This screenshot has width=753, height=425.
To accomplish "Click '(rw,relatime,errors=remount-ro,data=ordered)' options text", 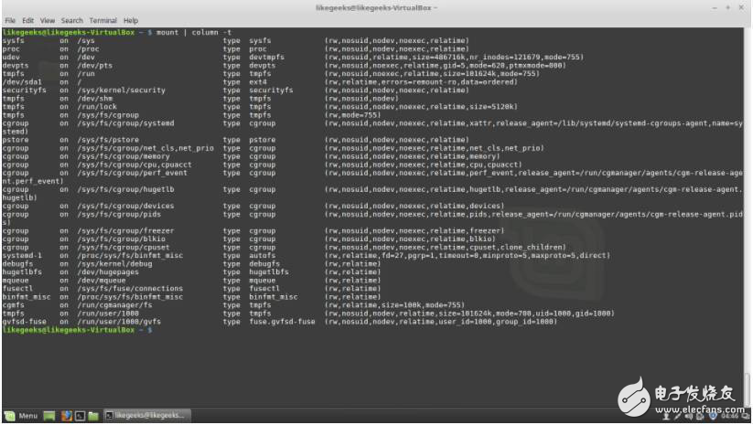I will coord(421,82).
